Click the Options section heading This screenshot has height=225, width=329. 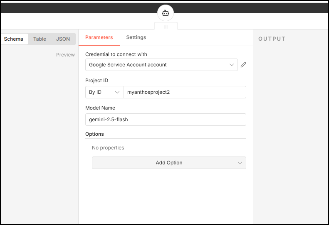(94, 134)
